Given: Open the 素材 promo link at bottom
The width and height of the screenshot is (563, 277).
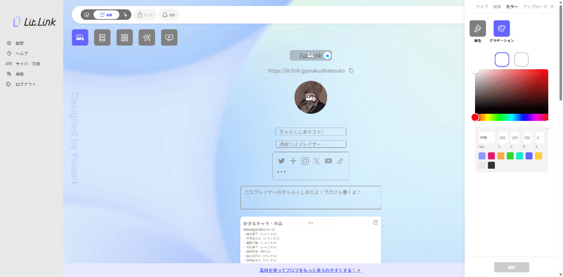Looking at the screenshot, I should tap(310, 270).
